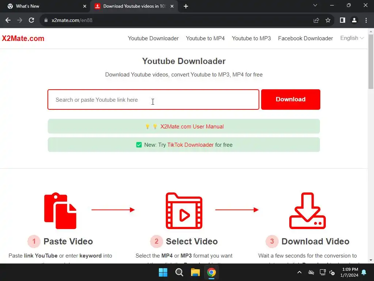Open the browser side panel icon
Screen dimensions: 374x281
[x=343, y=20]
